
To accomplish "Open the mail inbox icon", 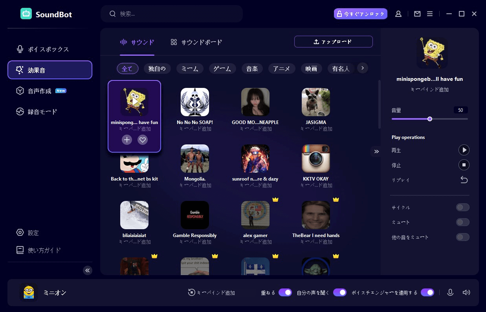I will pos(417,14).
